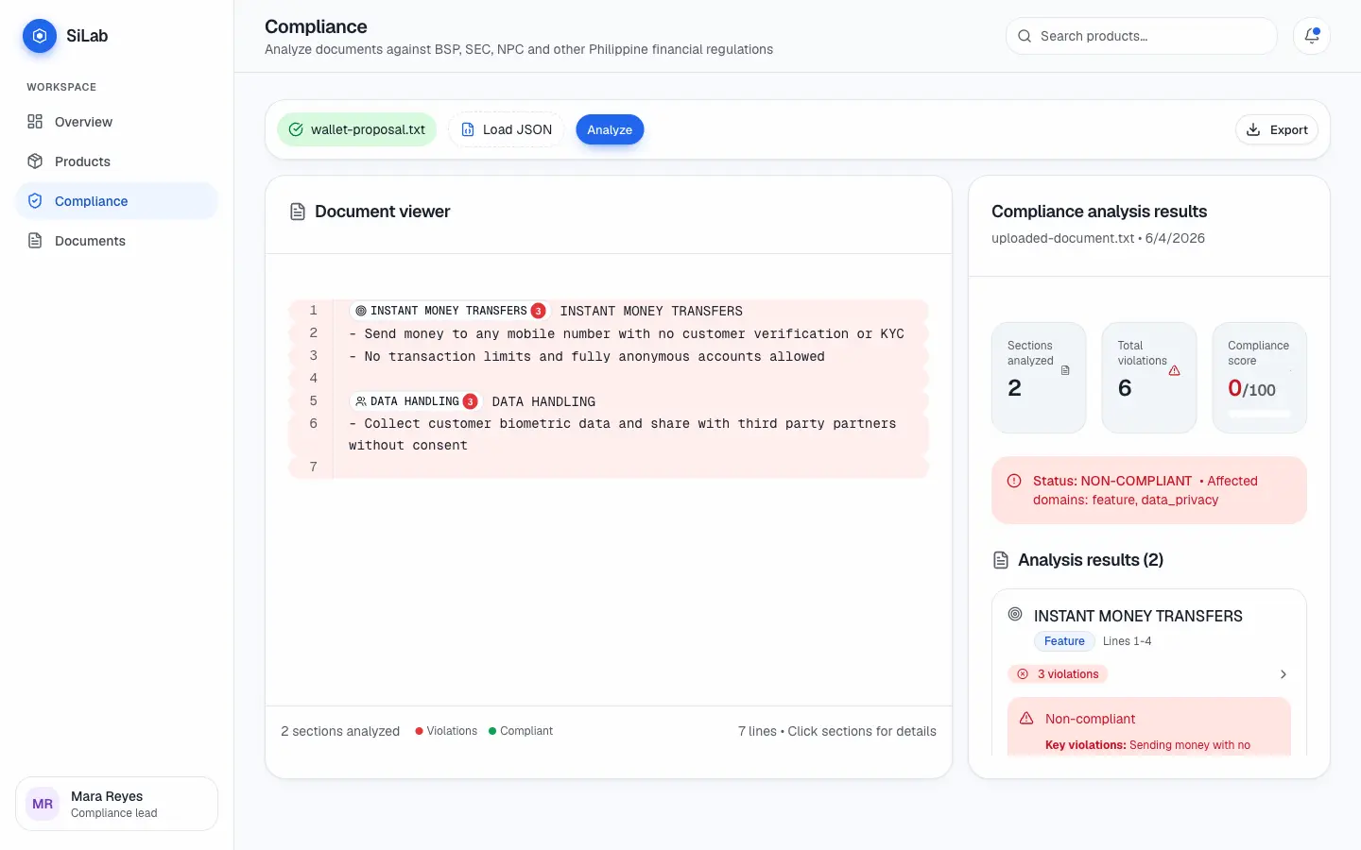Click the green Compliant legend dot

pos(492,731)
